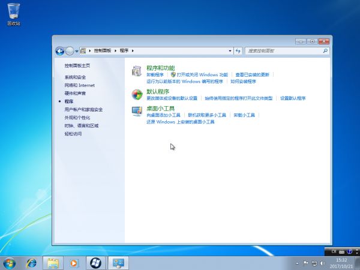Expand the arrow after 程序 in the breadcrumb
Viewport: 360px width, 270px height.
click(x=133, y=51)
